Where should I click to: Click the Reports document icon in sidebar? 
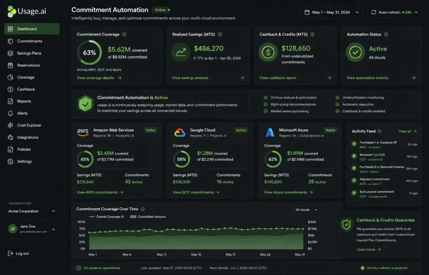[x=10, y=101]
